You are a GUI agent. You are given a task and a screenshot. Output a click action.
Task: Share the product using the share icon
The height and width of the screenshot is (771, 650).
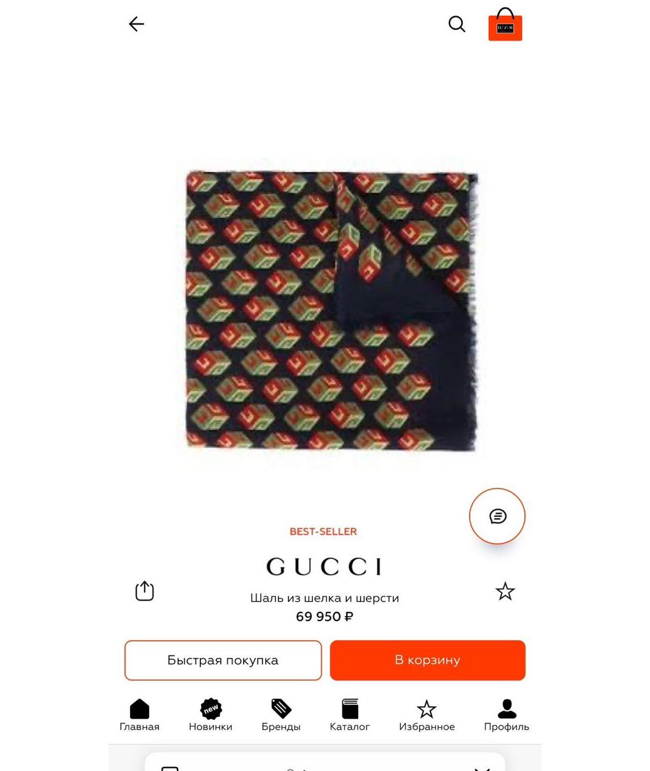coord(144,591)
